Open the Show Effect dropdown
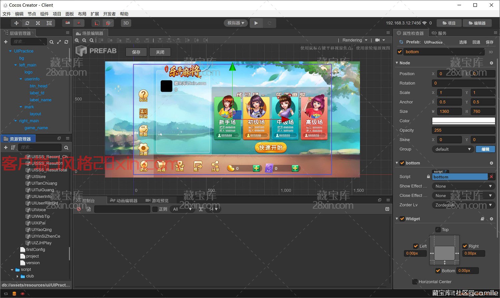Image resolution: width=500 pixels, height=298 pixels. coord(464,186)
